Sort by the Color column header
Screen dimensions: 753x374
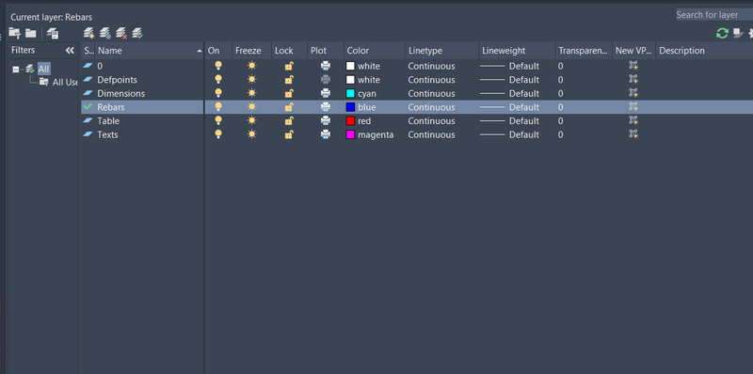375,51
